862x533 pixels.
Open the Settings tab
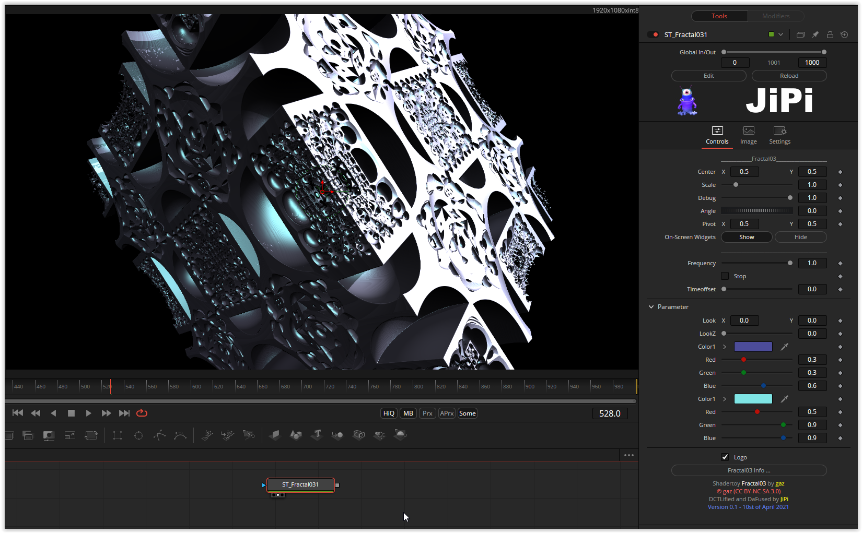coord(779,136)
